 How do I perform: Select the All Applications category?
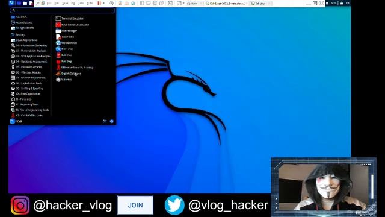click(22, 28)
